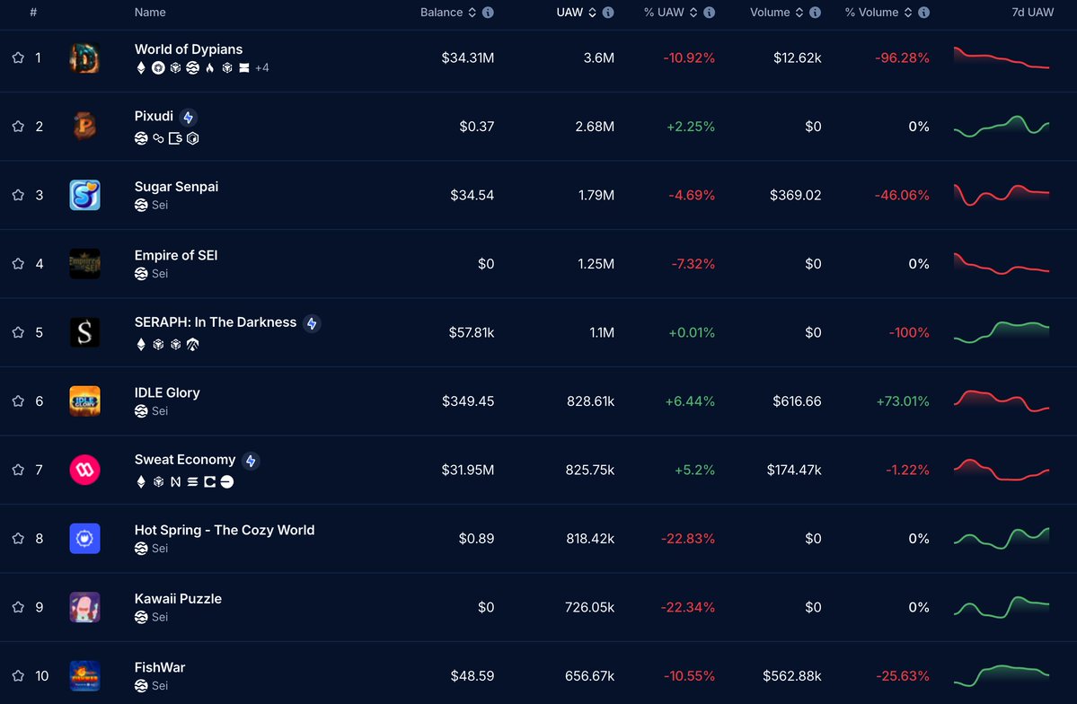1077x704 pixels.
Task: Click the lightning icon beside SERAPH: In The Darkness
Action: point(312,323)
